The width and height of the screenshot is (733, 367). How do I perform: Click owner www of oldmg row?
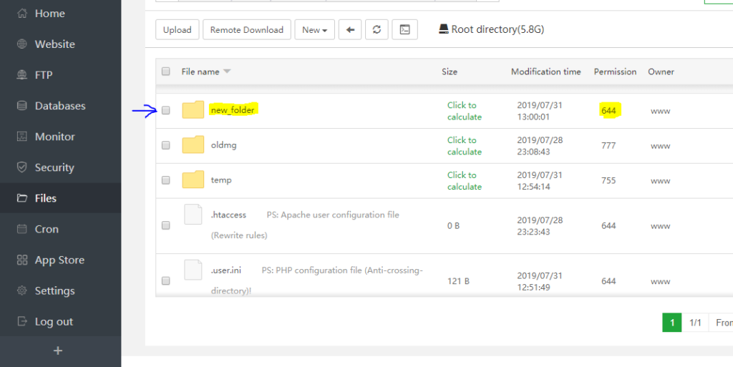click(661, 146)
